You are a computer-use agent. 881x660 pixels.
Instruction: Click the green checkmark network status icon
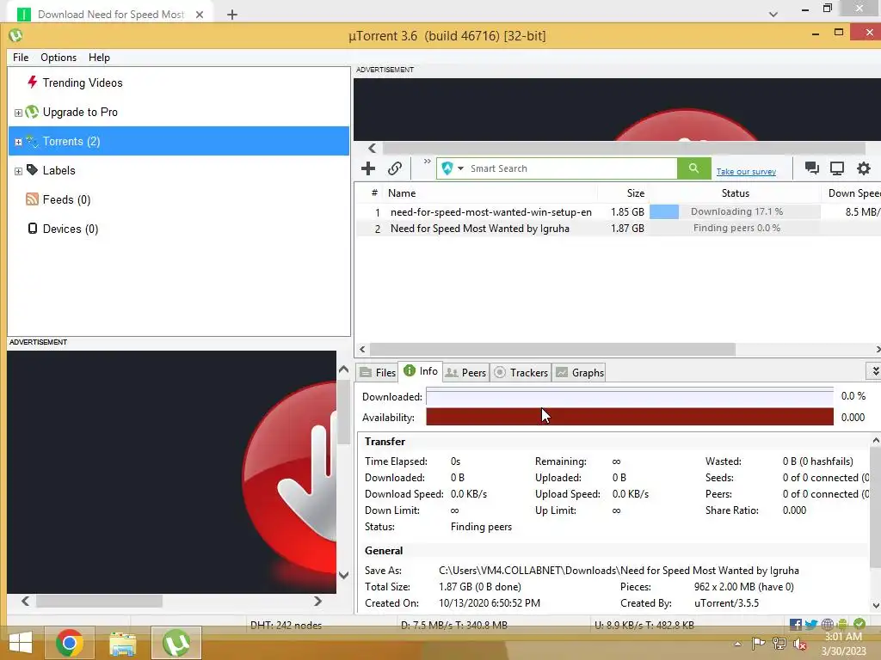859,624
